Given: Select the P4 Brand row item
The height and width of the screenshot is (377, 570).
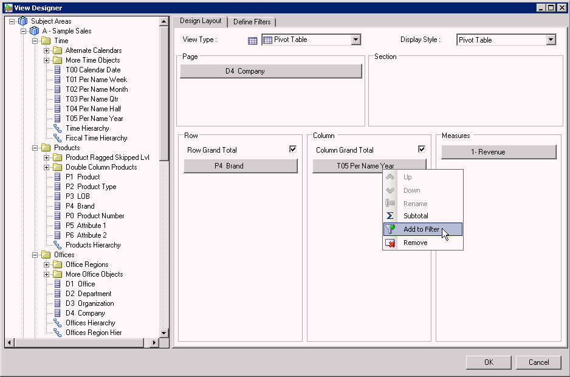Looking at the screenshot, I should pyautogui.click(x=241, y=166).
